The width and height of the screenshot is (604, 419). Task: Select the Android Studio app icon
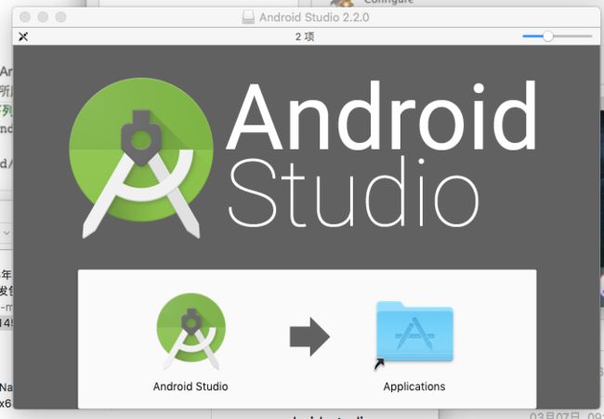pyautogui.click(x=191, y=332)
